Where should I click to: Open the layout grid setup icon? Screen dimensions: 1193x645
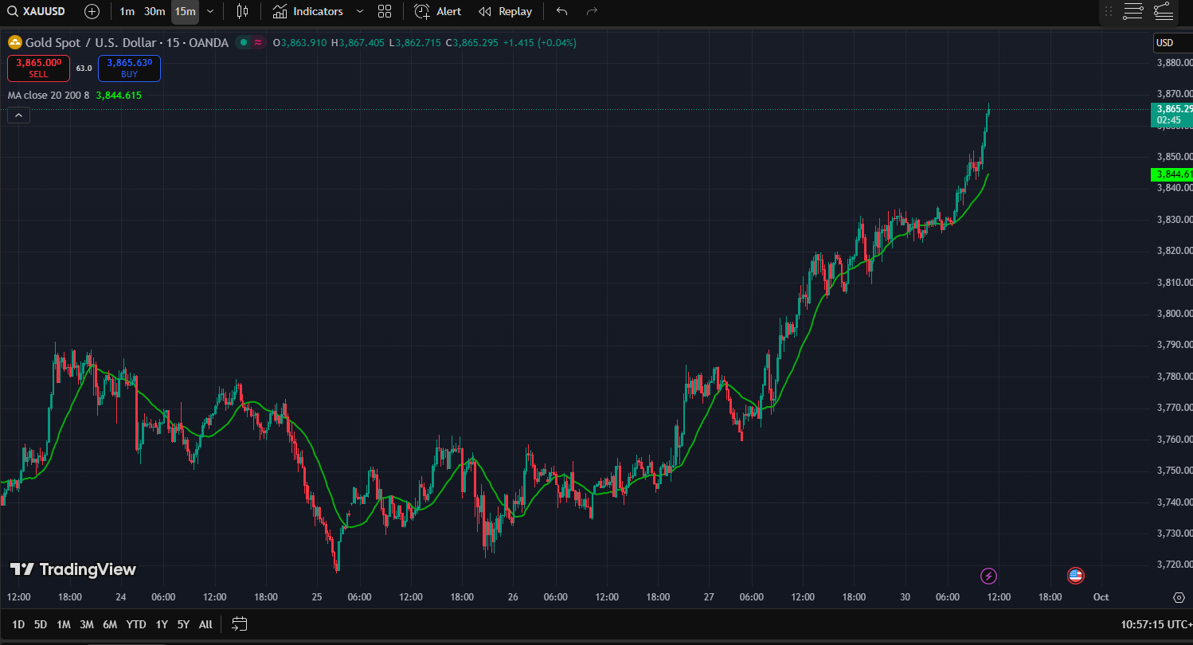point(385,11)
